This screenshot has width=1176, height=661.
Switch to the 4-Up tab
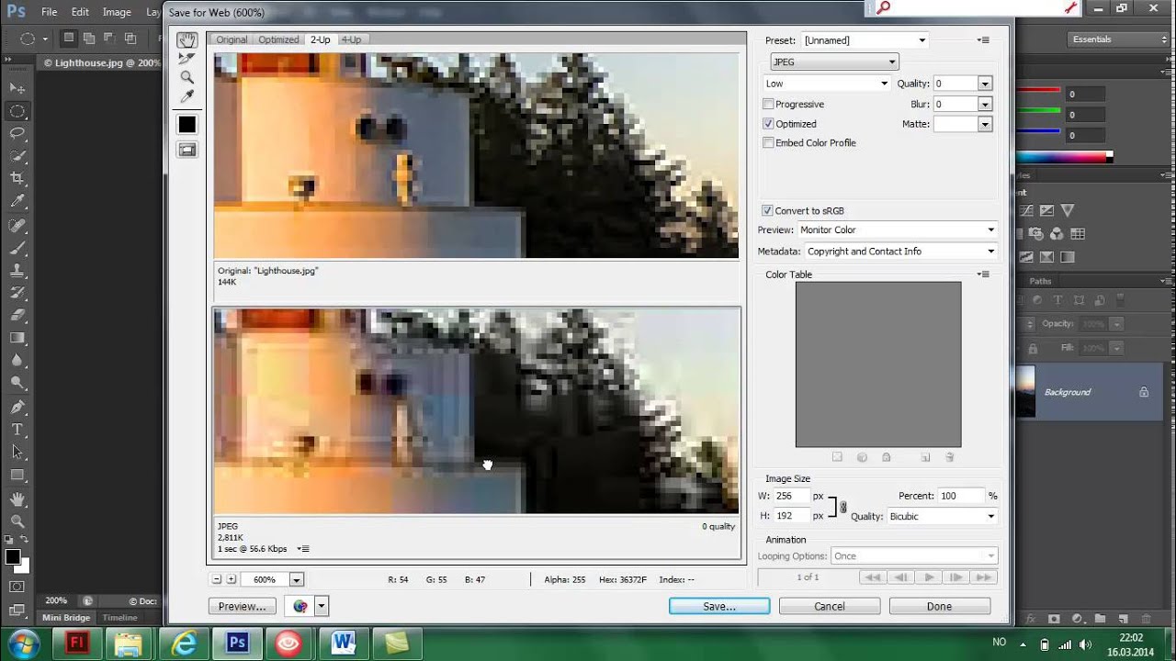351,39
